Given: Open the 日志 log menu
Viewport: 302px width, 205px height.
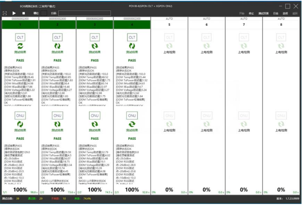Looking at the screenshot, I should pyautogui.click(x=276, y=13).
